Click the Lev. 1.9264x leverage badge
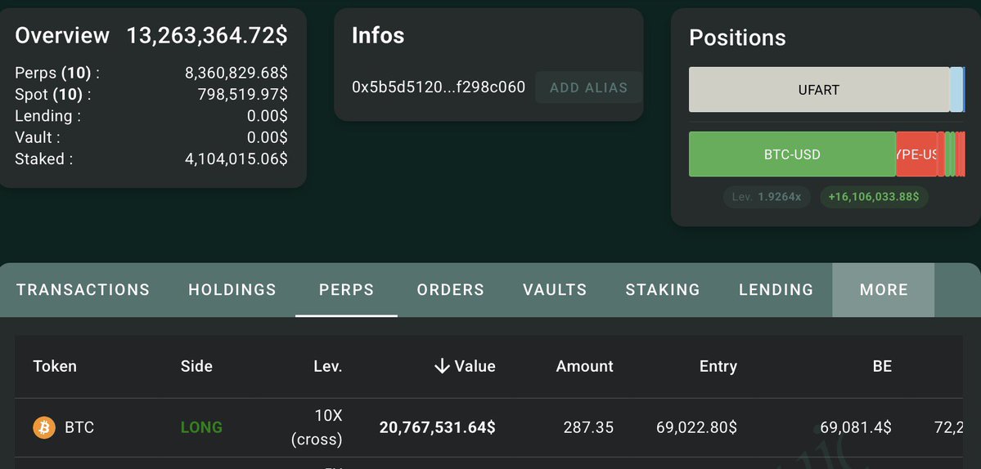This screenshot has height=469, width=981. (x=767, y=197)
